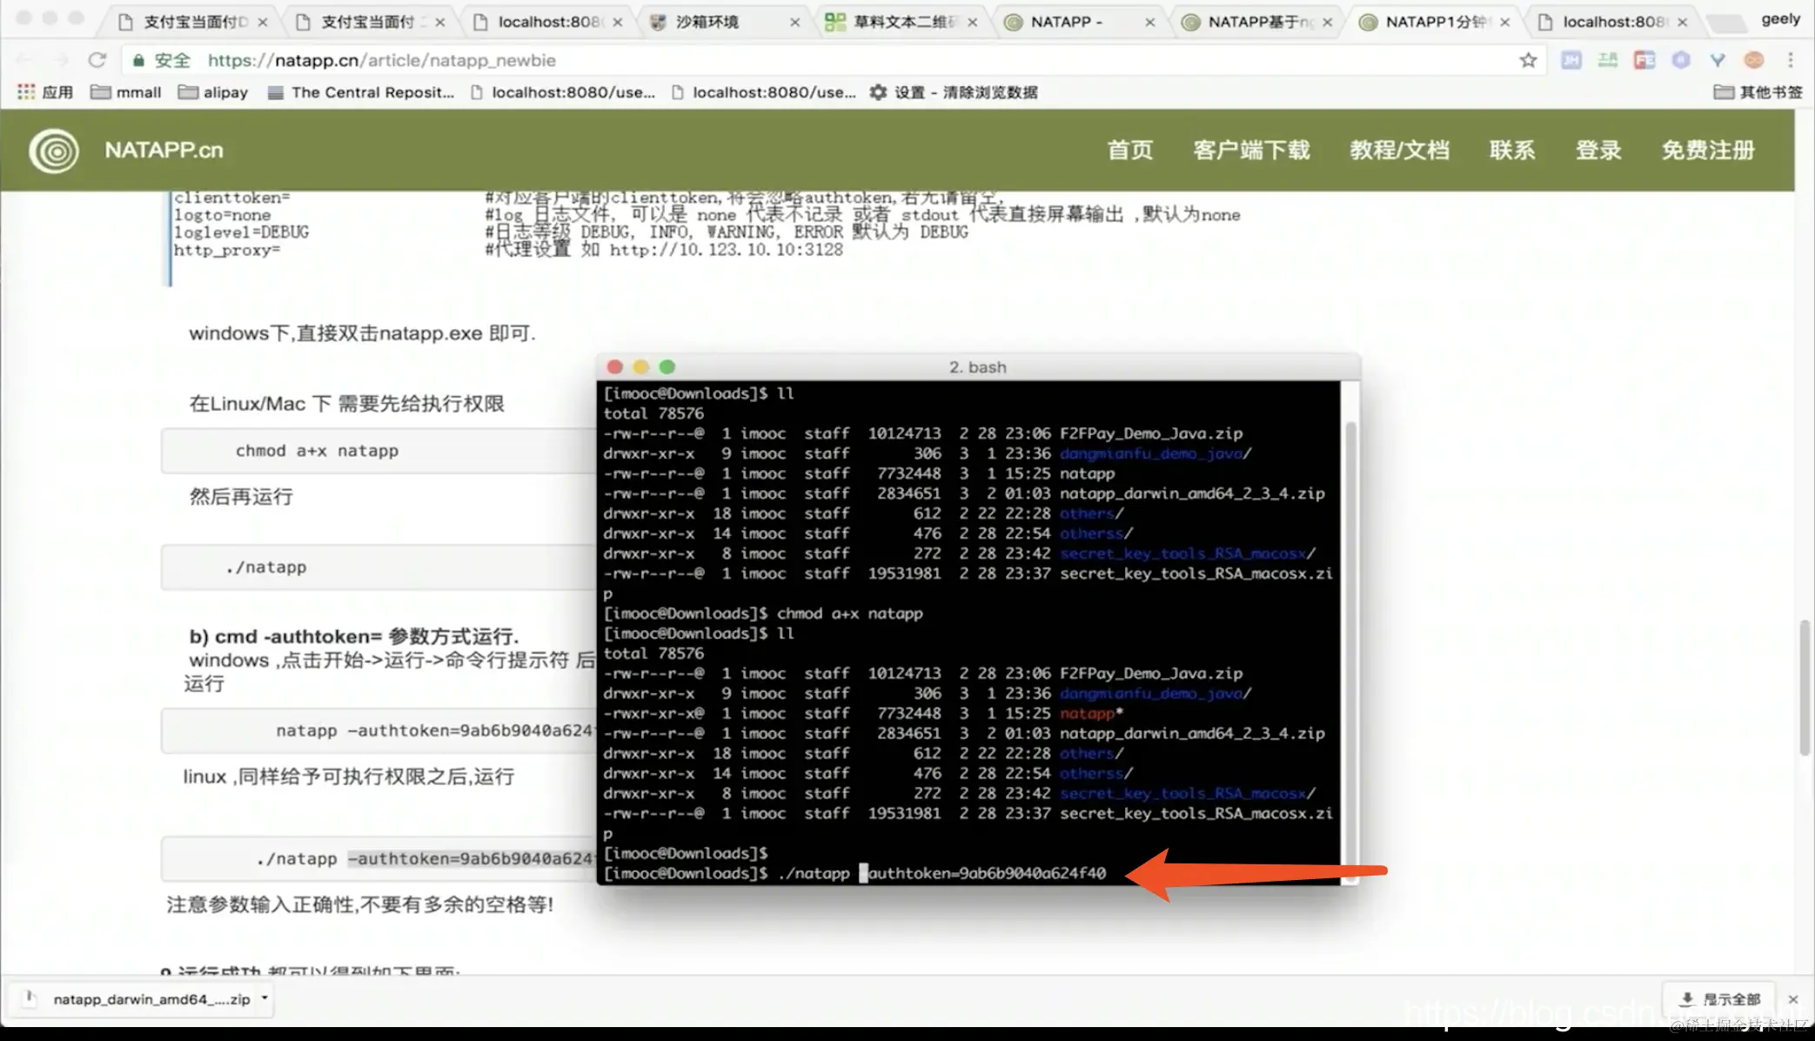
Task: Open the alipay bookmarks folder
Action: (x=213, y=92)
